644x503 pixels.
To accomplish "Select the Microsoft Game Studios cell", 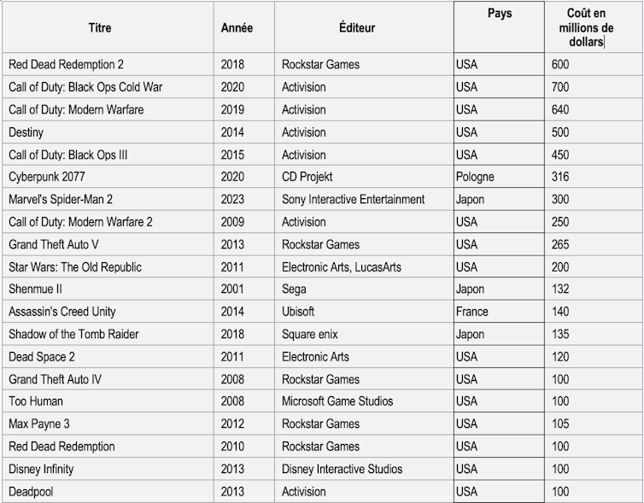I will point(337,401).
